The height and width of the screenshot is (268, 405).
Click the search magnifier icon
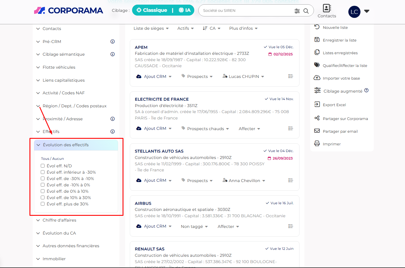pos(306,11)
